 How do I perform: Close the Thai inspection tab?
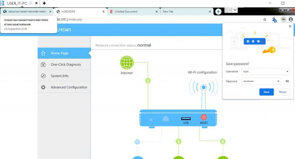click(50, 12)
